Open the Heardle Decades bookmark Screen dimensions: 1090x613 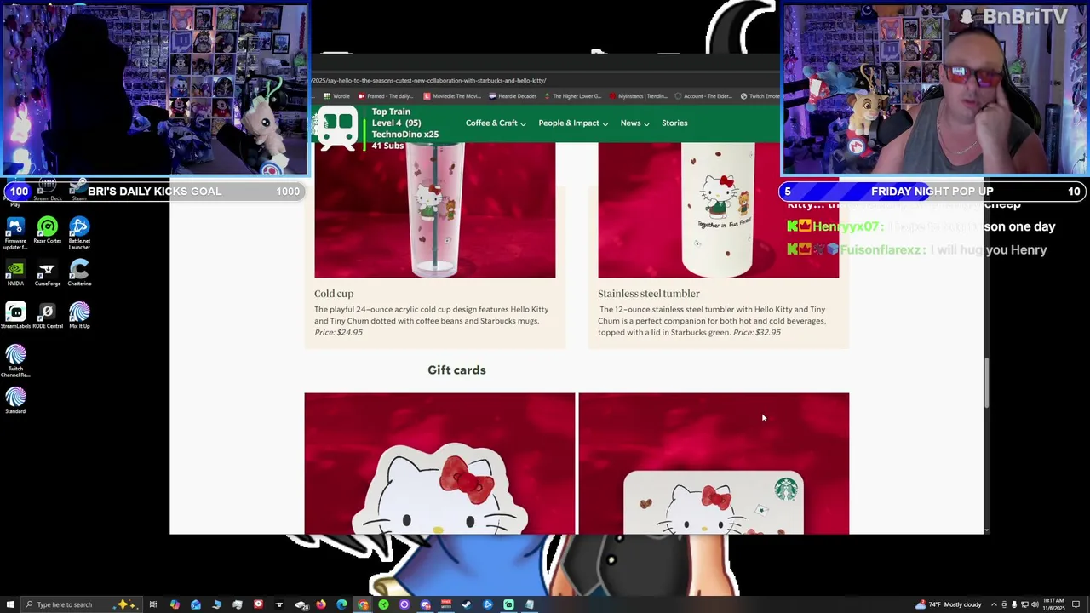(512, 96)
